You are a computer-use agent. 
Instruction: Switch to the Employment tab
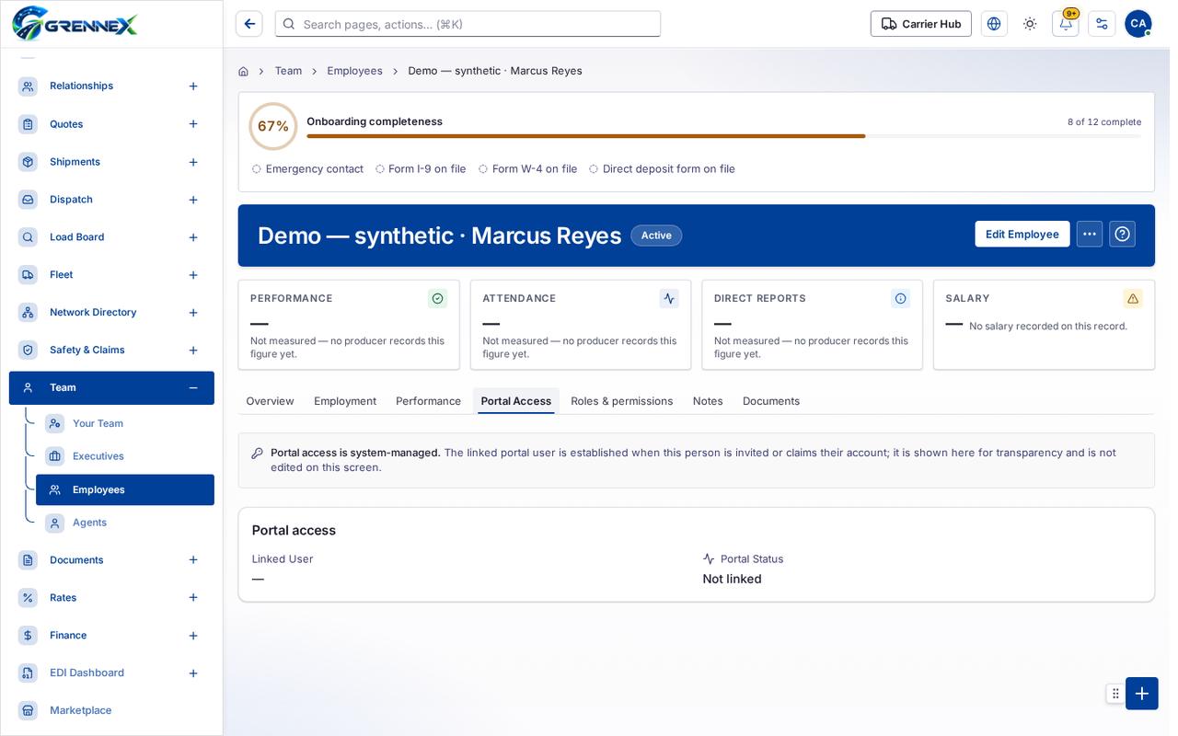(x=345, y=401)
